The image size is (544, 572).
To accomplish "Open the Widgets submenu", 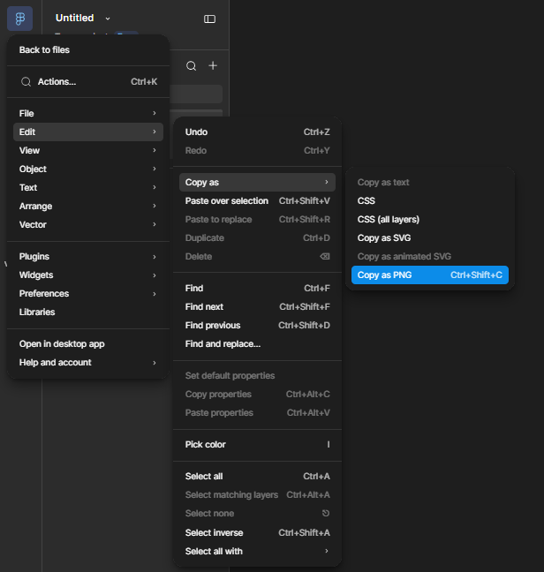I will point(88,275).
